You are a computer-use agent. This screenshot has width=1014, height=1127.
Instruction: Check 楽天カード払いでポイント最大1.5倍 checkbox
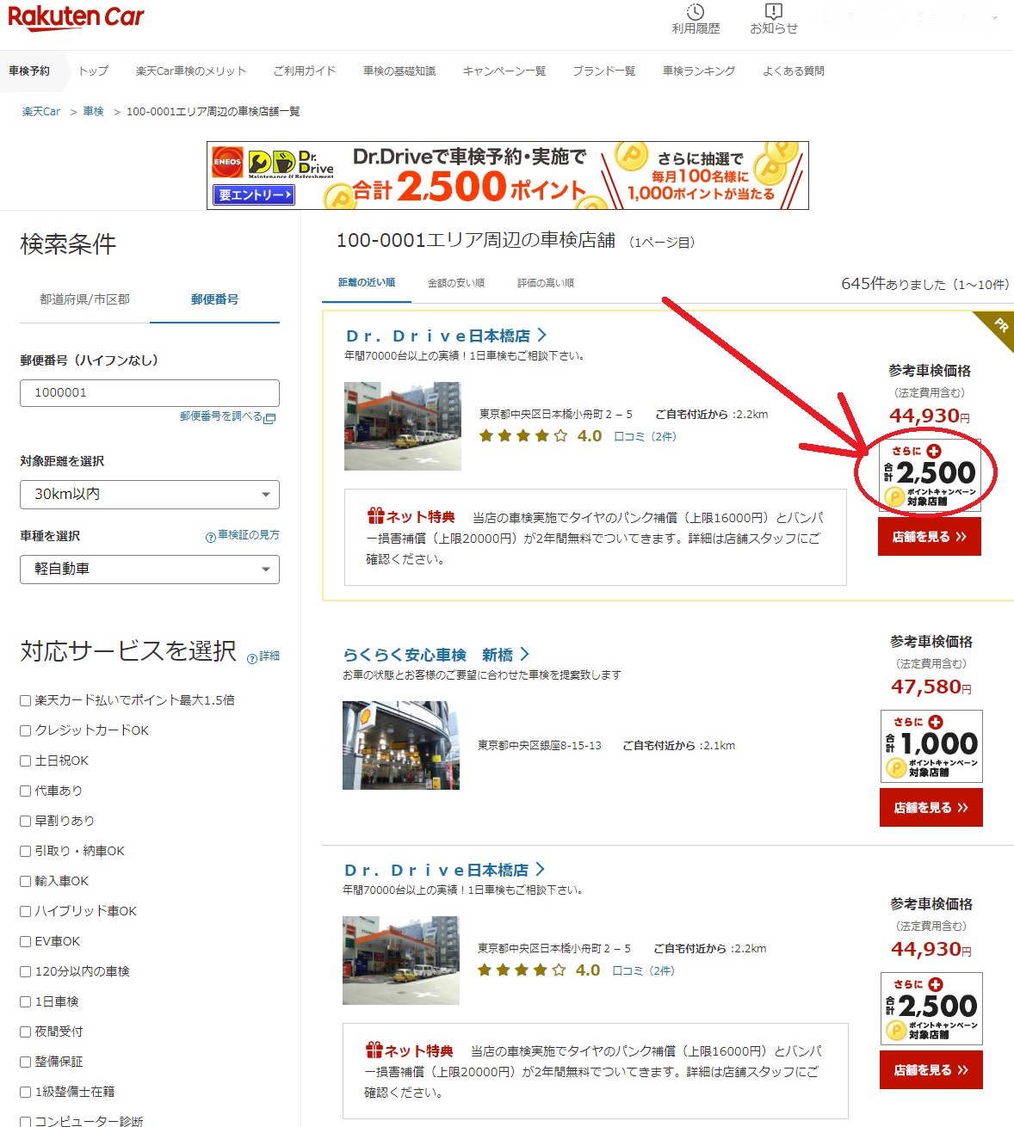click(x=26, y=700)
